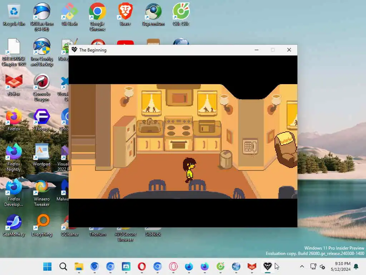Image resolution: width=366 pixels, height=275 pixels.
Task: Select the SeaMonkey desktop shortcut
Action: coord(14,225)
